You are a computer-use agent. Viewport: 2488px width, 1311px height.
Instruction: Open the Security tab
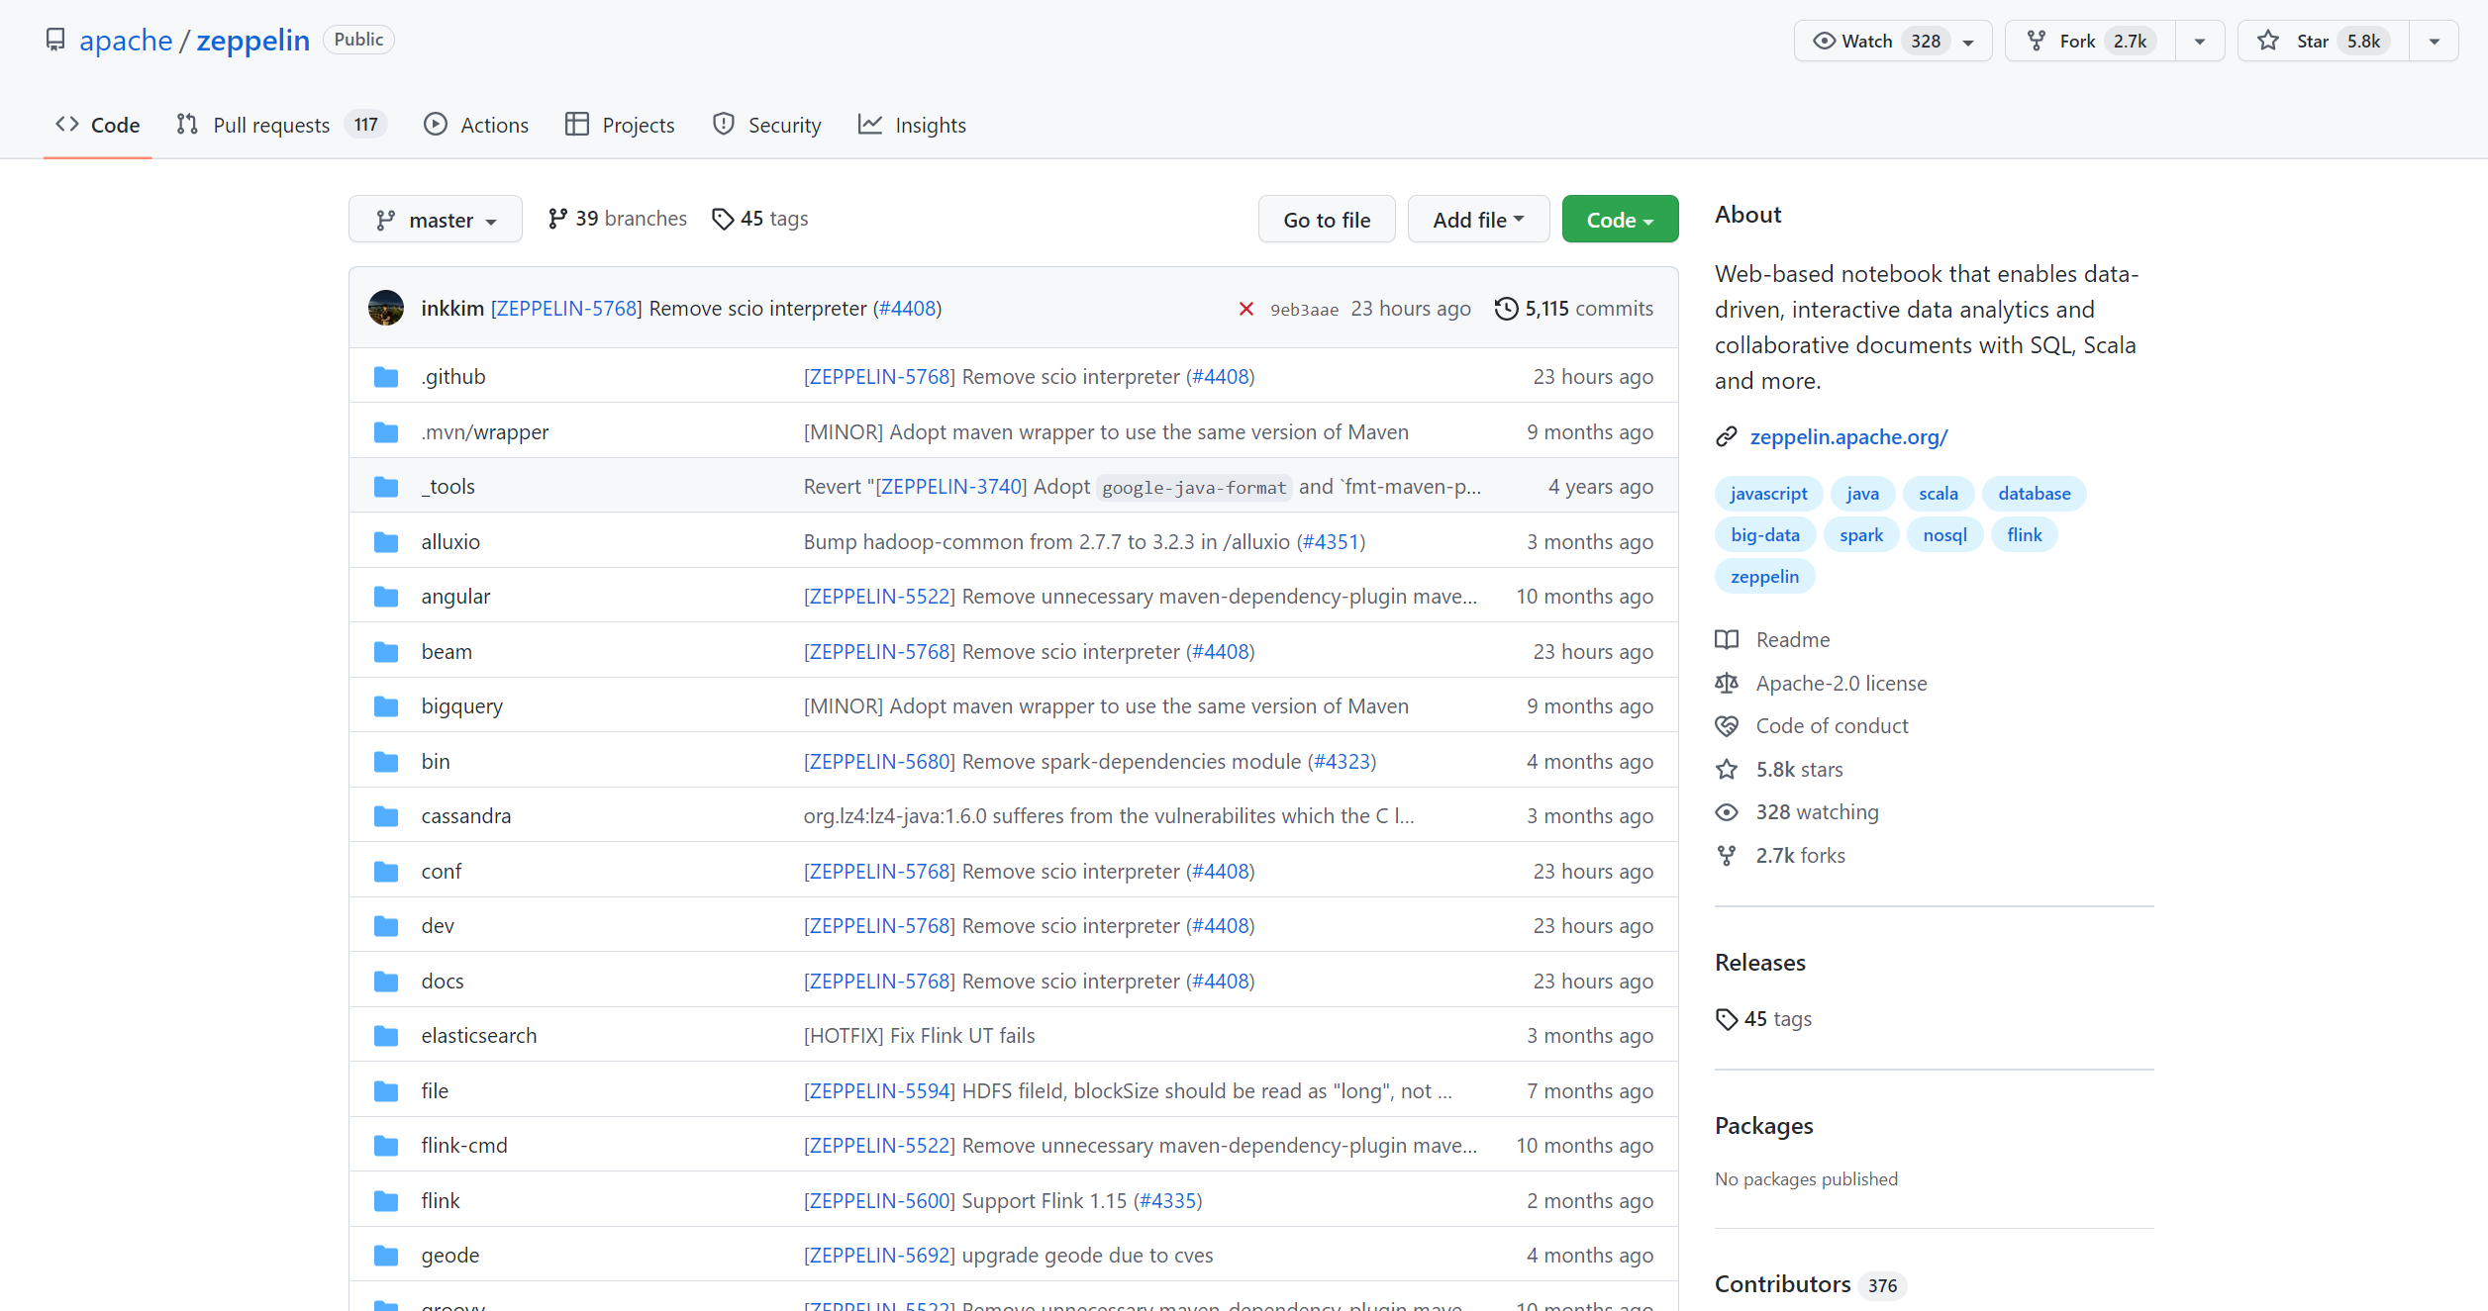(767, 125)
